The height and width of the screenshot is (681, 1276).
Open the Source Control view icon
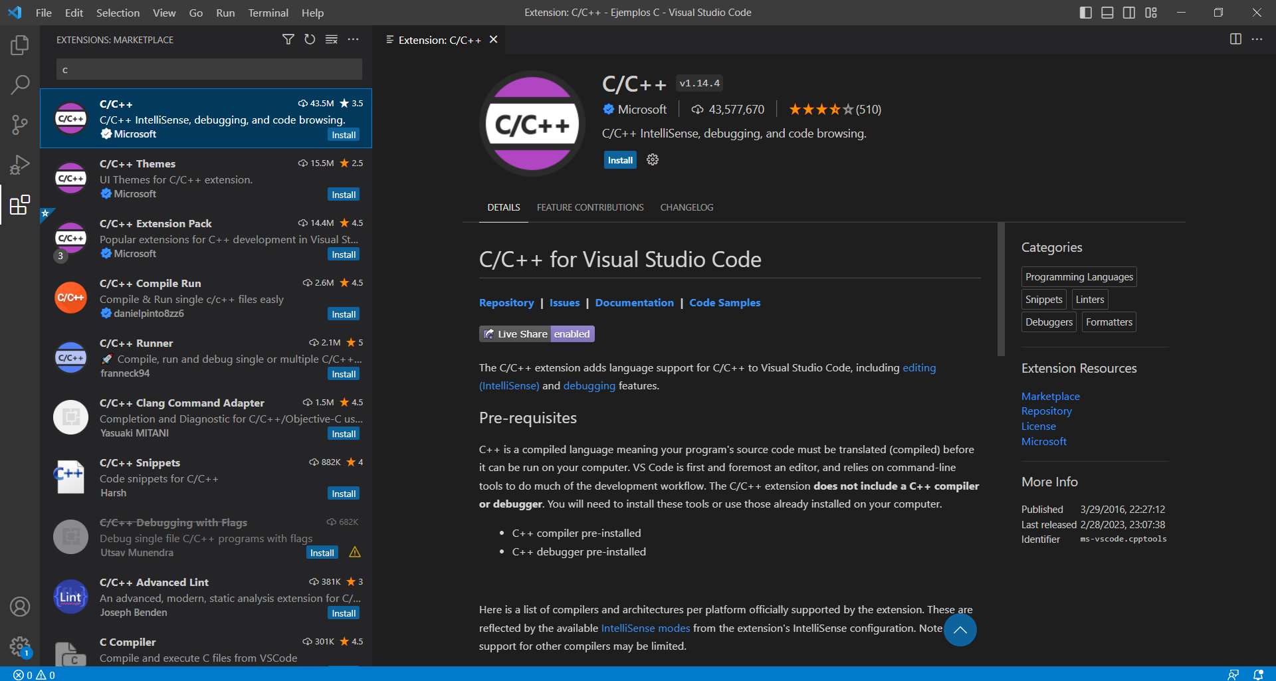point(19,124)
